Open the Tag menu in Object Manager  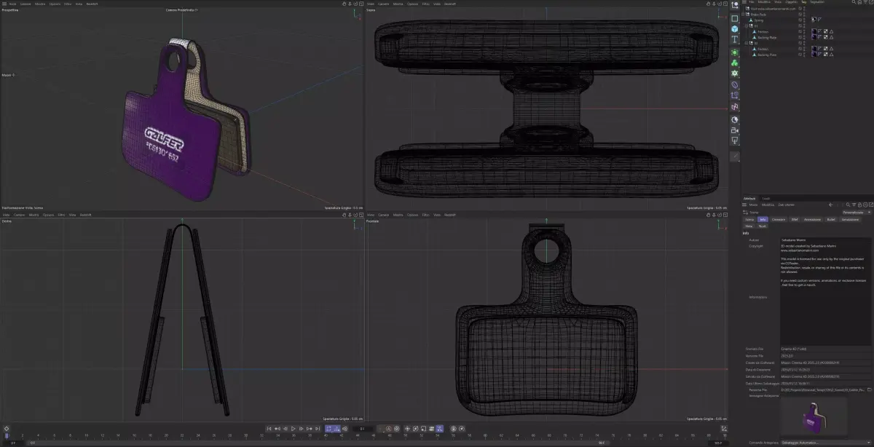pos(803,2)
